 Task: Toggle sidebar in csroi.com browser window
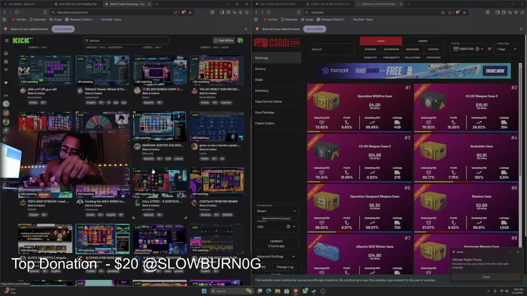pos(497,12)
